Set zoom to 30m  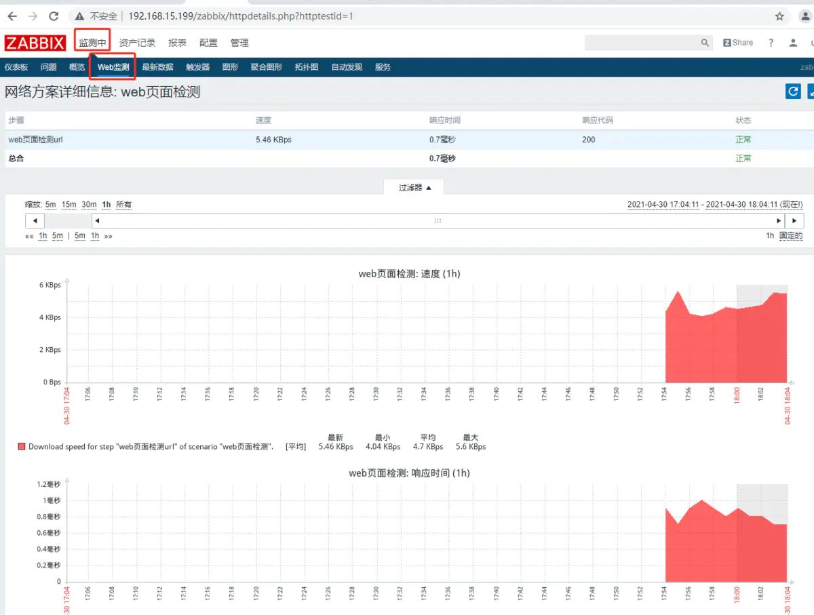[89, 205]
